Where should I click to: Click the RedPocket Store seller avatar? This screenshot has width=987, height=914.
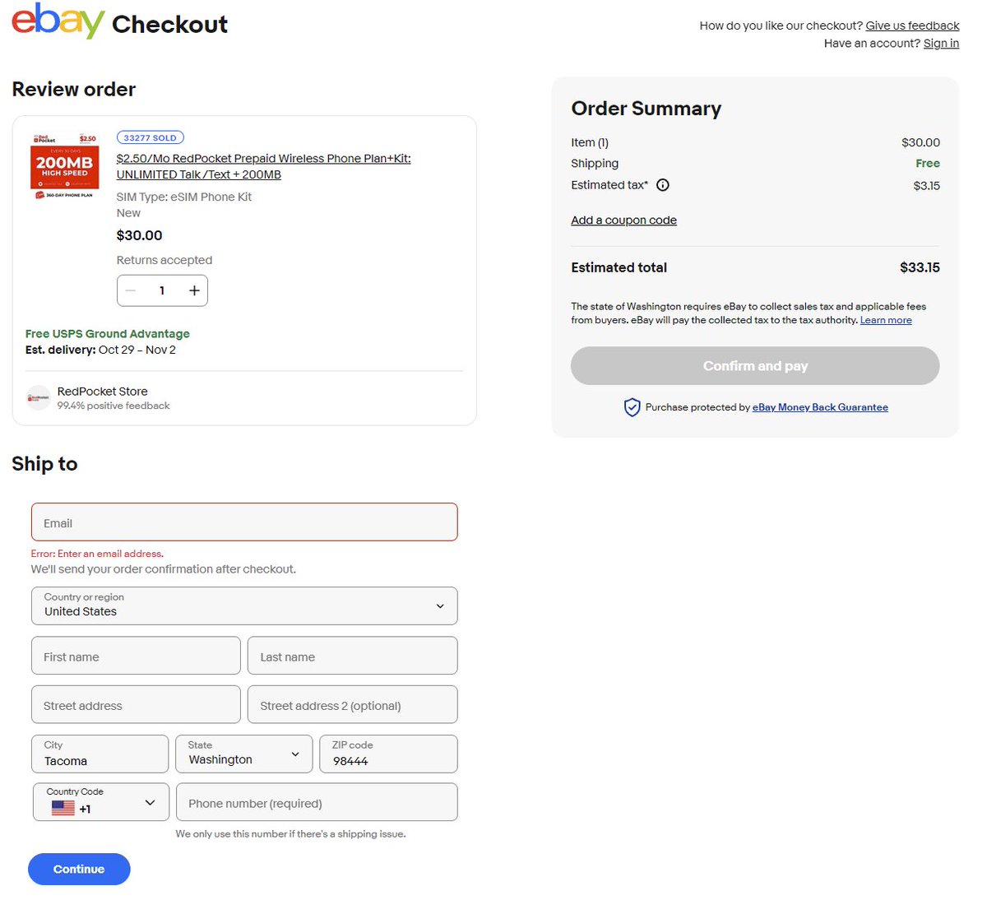point(39,398)
